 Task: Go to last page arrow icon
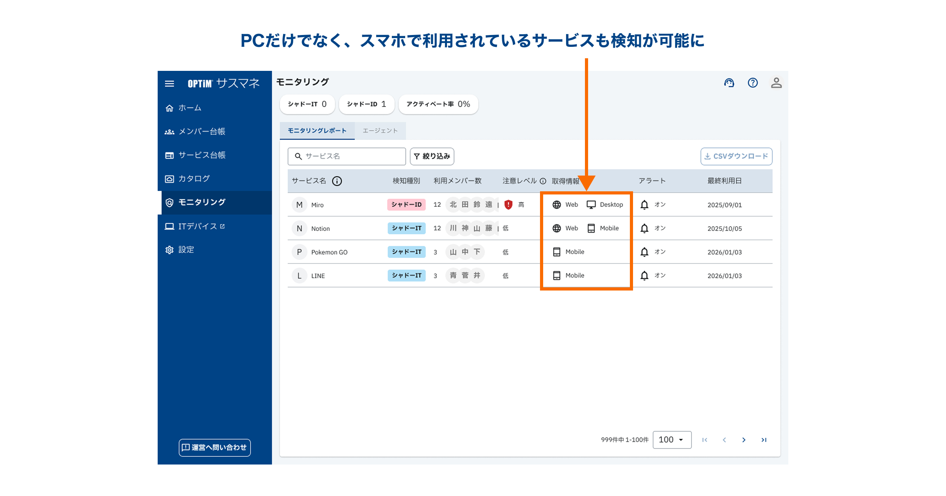pos(764,440)
